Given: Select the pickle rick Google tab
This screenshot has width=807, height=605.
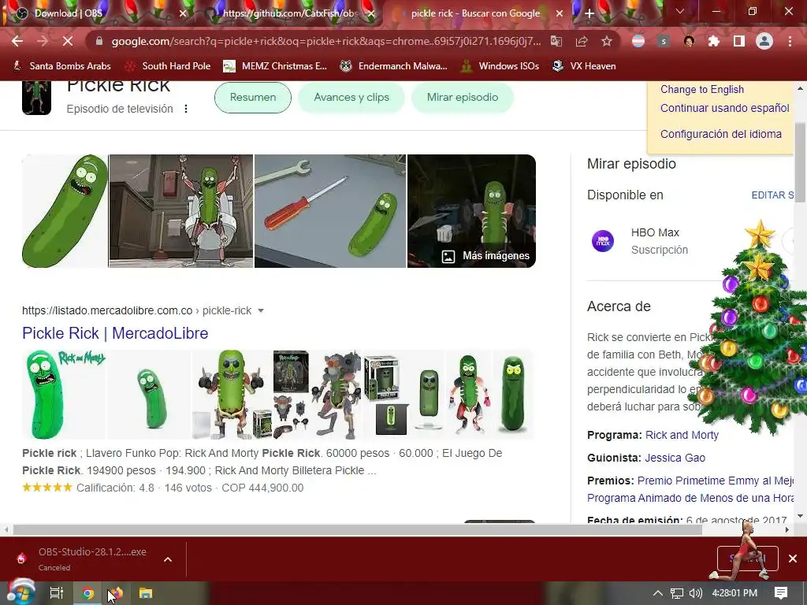Looking at the screenshot, I should [476, 13].
